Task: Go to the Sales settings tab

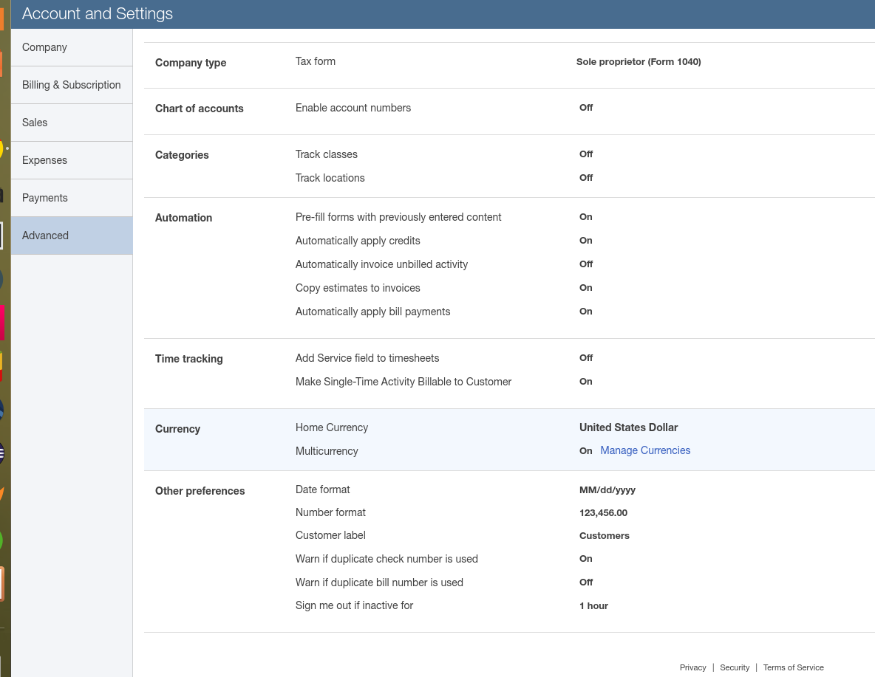Action: point(72,123)
